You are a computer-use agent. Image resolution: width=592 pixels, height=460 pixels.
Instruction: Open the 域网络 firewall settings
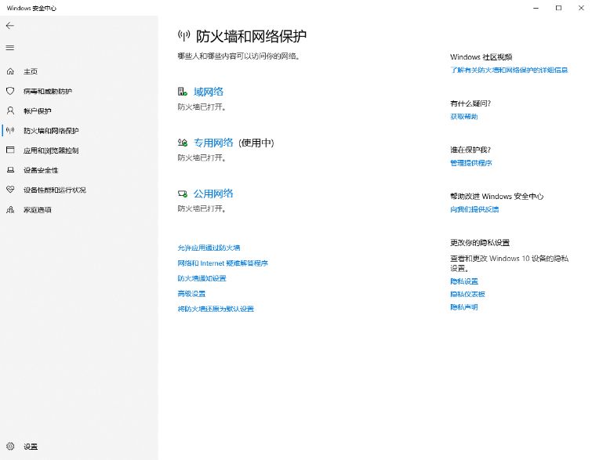[x=209, y=92]
